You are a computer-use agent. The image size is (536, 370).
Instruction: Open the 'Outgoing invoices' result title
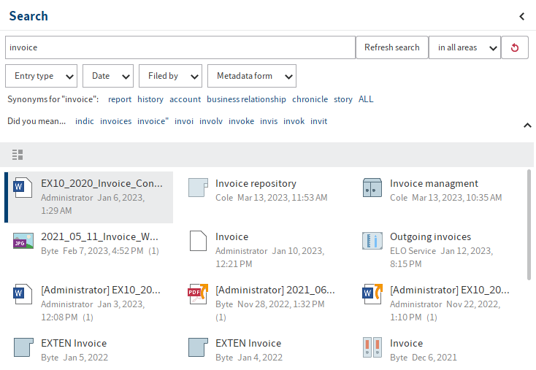click(x=430, y=236)
